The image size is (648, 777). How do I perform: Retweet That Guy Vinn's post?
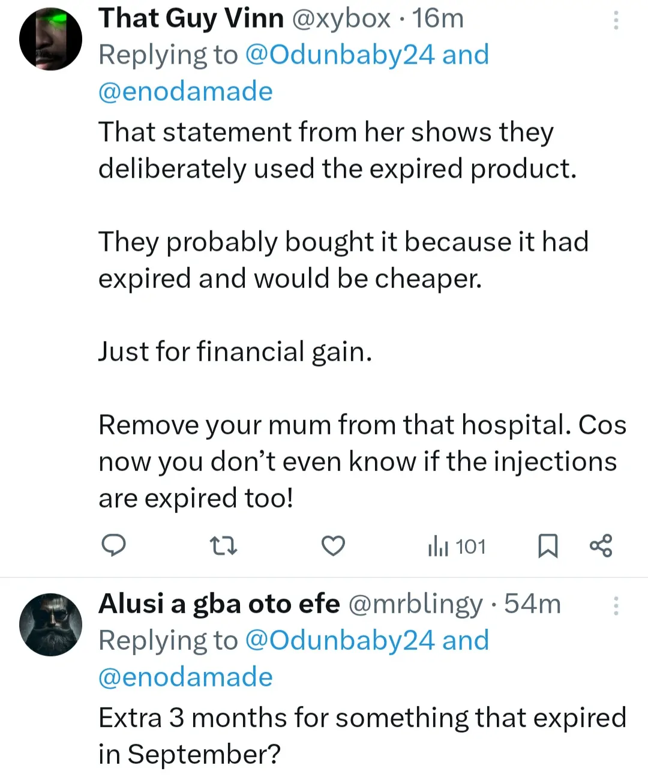[224, 546]
